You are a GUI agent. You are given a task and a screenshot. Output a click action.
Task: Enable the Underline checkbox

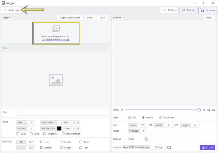coord(45,134)
